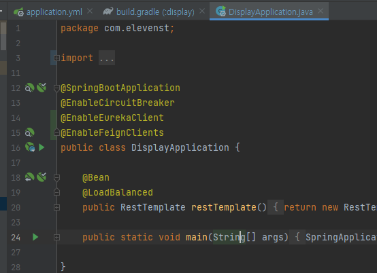
Task: Click the Spring file icon on application.yml tab
Action: 19,12
